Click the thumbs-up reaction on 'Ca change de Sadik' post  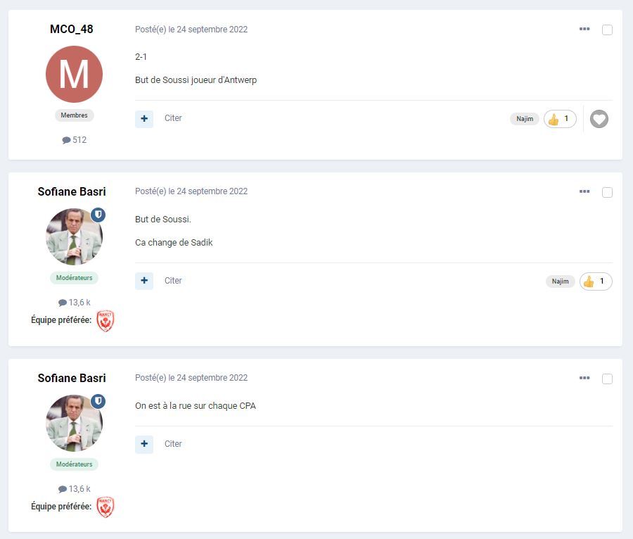click(596, 281)
